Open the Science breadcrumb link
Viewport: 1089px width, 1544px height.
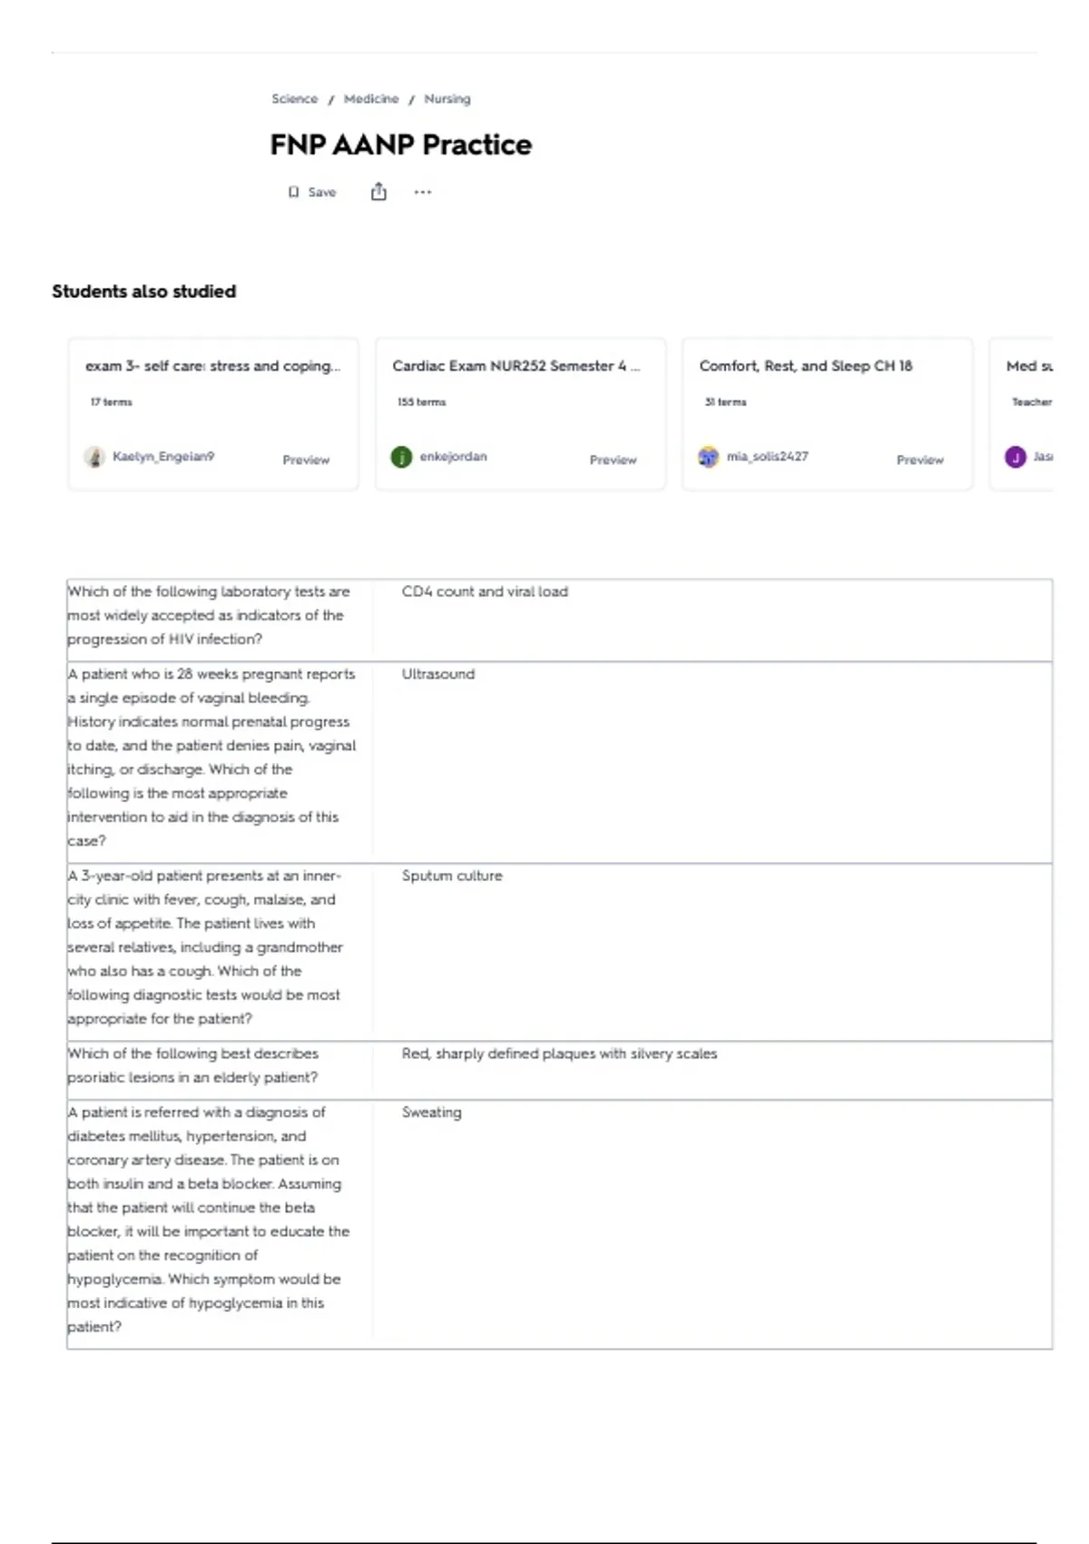coord(295,99)
